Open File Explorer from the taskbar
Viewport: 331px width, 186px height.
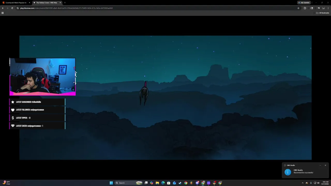point(157,183)
